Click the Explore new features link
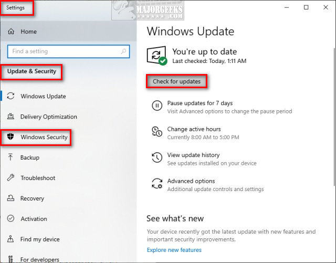The width and height of the screenshot is (336, 263). [x=174, y=250]
